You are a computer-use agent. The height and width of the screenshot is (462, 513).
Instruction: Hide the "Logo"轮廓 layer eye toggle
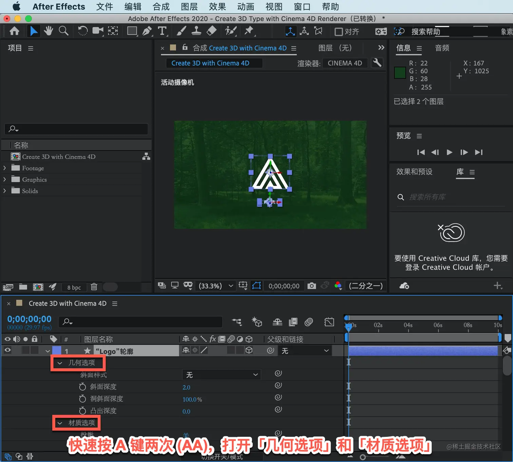pos(7,350)
